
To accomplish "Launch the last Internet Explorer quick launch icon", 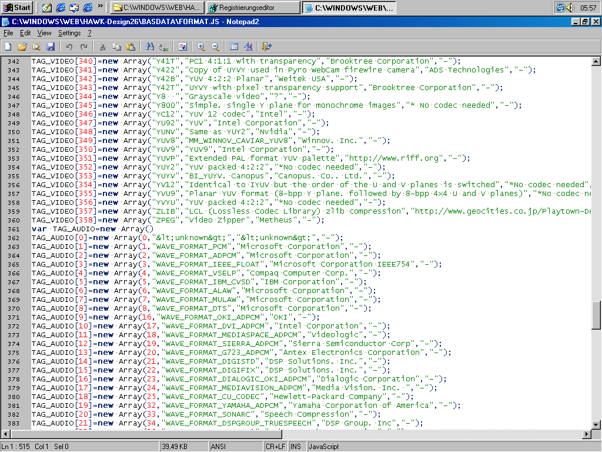I will 88,7.
